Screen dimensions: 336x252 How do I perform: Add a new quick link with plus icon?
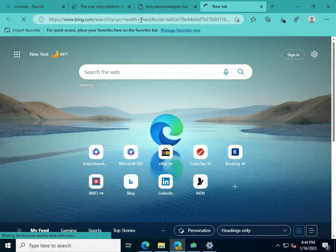235,186
